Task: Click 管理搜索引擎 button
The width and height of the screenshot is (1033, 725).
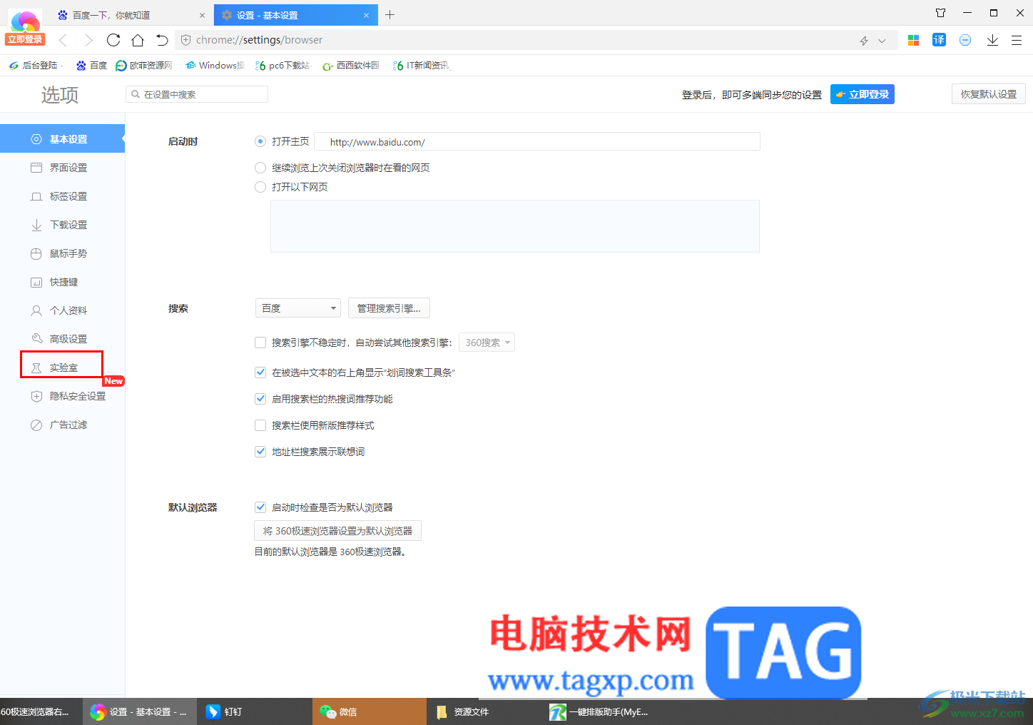Action: (x=389, y=308)
